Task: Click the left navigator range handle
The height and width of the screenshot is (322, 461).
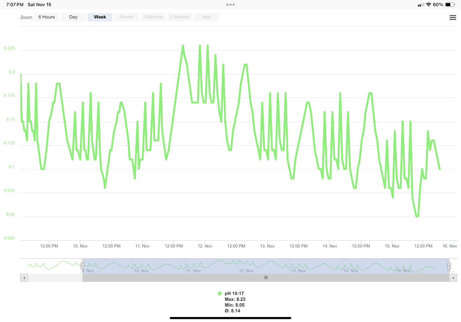Action: pos(82,266)
